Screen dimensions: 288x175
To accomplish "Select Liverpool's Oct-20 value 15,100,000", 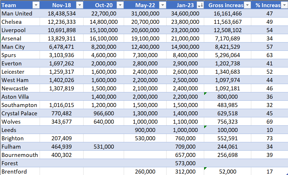I will (104, 30).
